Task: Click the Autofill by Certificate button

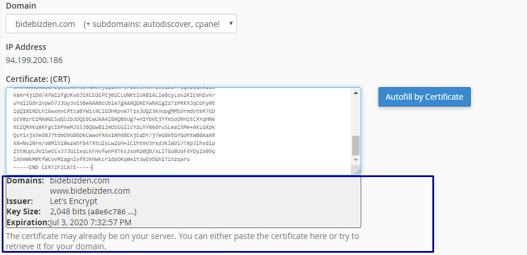Action: click(424, 97)
